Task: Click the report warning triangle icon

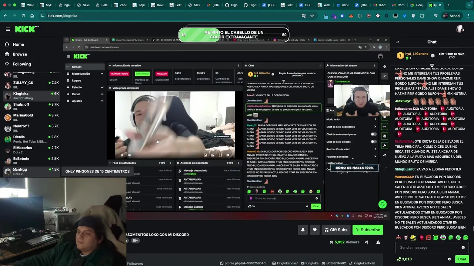Action: tap(378, 242)
